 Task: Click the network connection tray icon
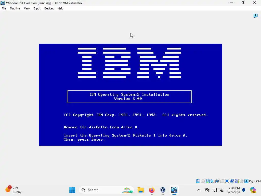(x=215, y=190)
